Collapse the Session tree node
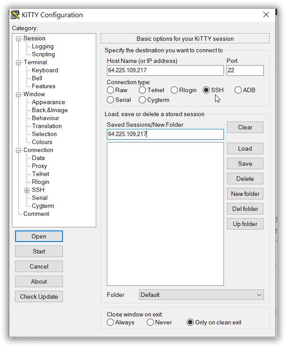286x347 pixels. point(18,39)
